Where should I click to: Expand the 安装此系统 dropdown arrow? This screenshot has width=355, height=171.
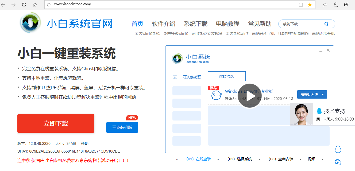coord(323,95)
